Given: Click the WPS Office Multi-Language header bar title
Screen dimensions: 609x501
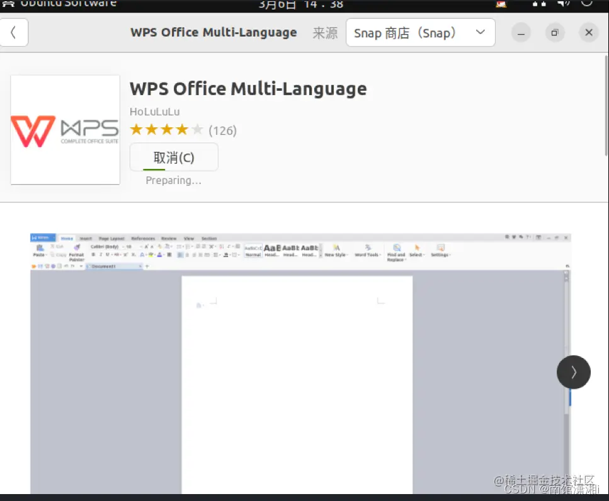Looking at the screenshot, I should coord(213,32).
